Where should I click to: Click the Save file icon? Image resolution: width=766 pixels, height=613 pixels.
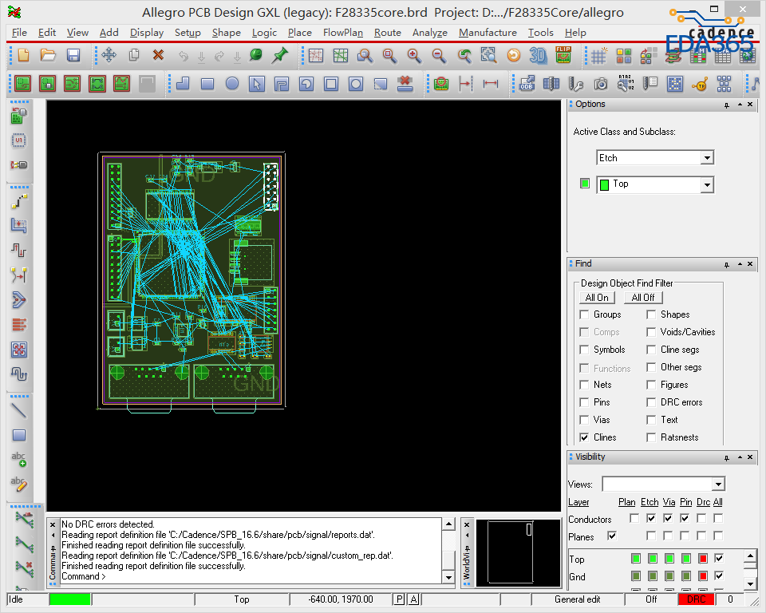(73, 55)
